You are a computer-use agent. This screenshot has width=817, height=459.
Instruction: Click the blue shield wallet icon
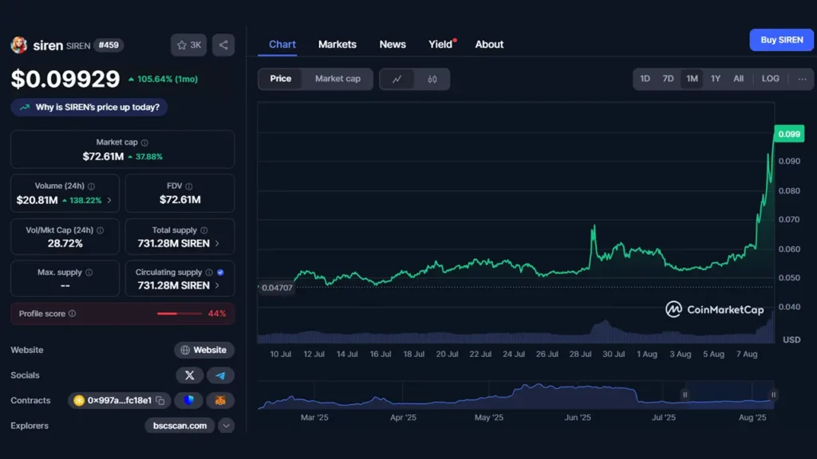point(188,400)
